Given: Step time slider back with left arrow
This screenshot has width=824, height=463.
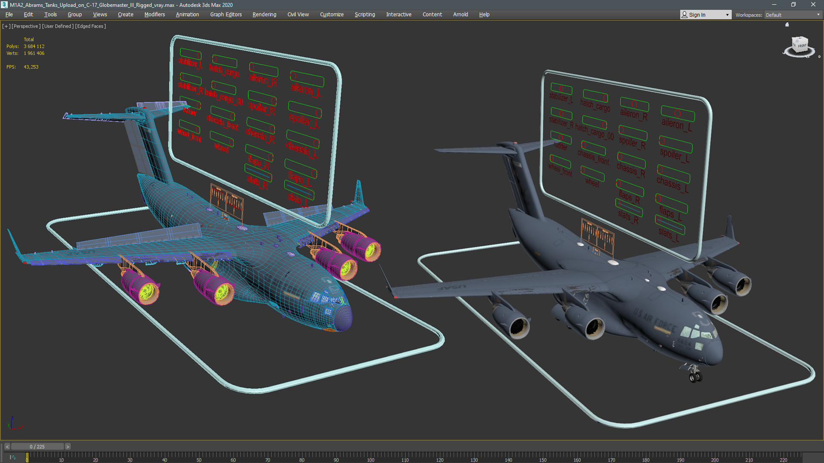Looking at the screenshot, I should 7,447.
